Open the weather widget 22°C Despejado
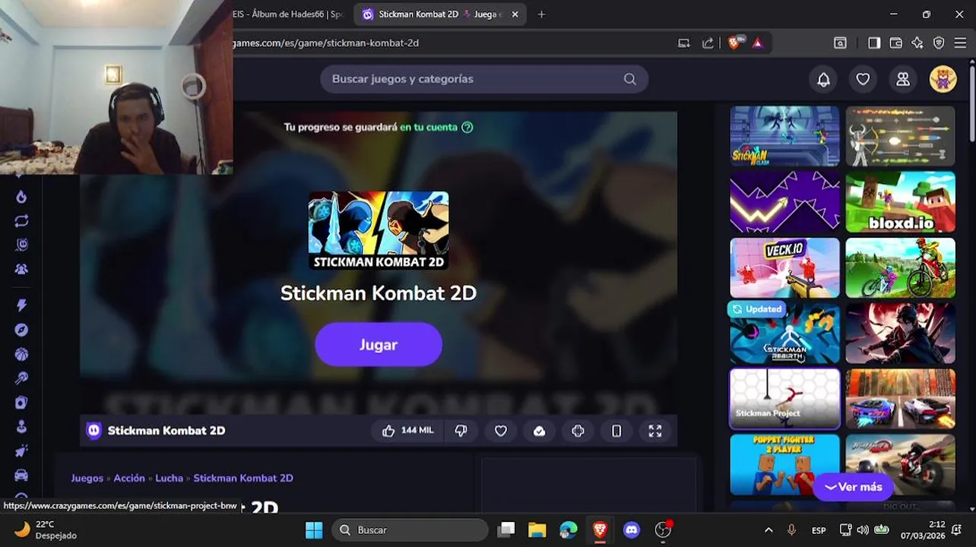Viewport: 976px width, 547px height. pyautogui.click(x=46, y=530)
